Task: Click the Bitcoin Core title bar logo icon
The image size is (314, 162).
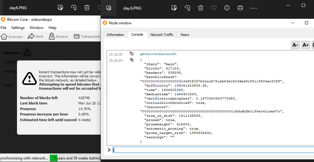Action: (3, 19)
